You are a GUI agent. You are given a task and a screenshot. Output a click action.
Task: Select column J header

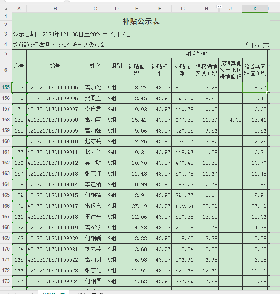point(231,9)
